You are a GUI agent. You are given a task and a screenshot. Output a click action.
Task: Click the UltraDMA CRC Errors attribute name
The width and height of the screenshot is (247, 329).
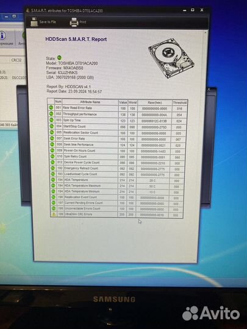pyautogui.click(x=78, y=214)
